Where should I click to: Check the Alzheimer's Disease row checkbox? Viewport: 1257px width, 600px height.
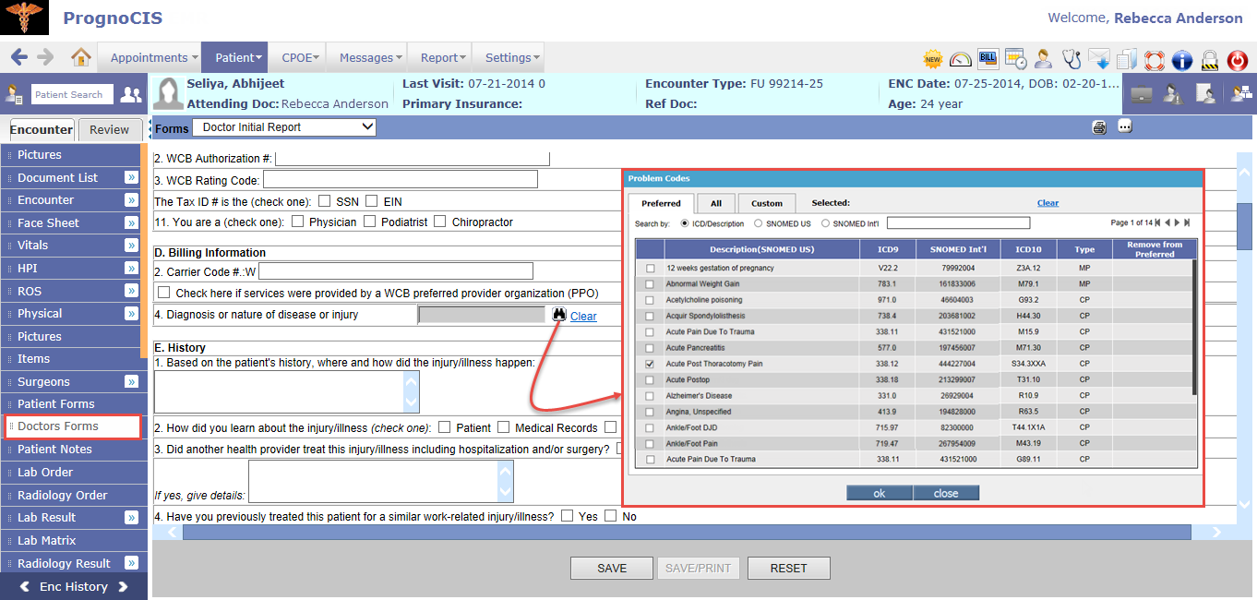651,396
